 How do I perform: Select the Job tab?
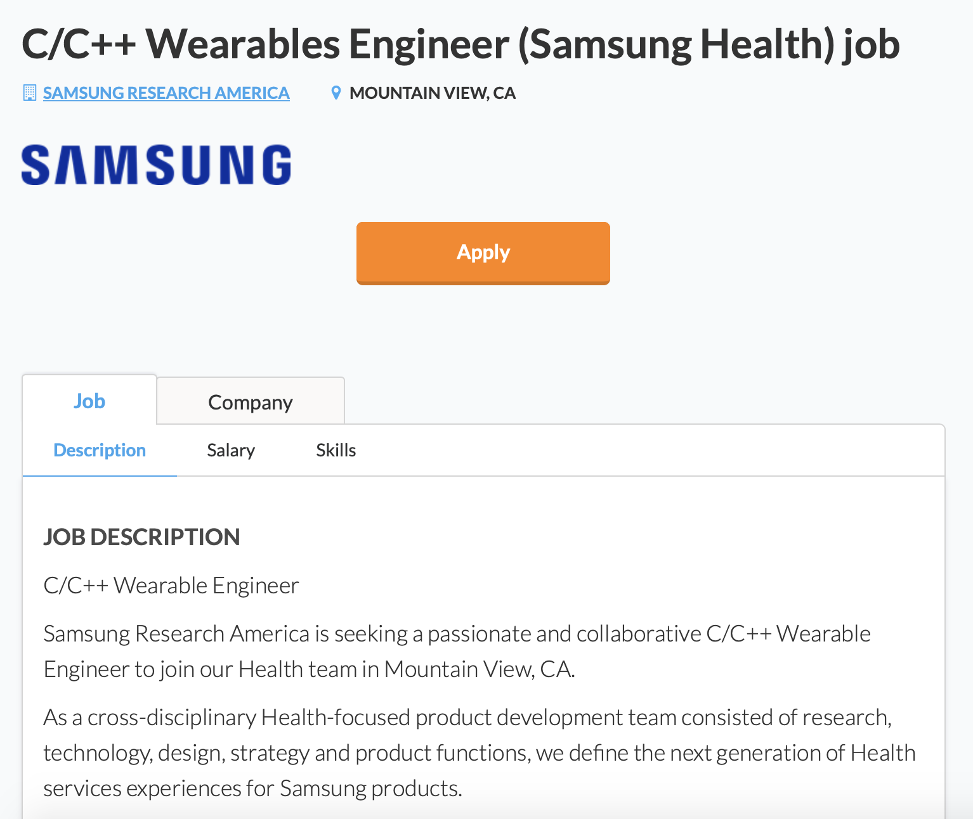pyautogui.click(x=89, y=401)
